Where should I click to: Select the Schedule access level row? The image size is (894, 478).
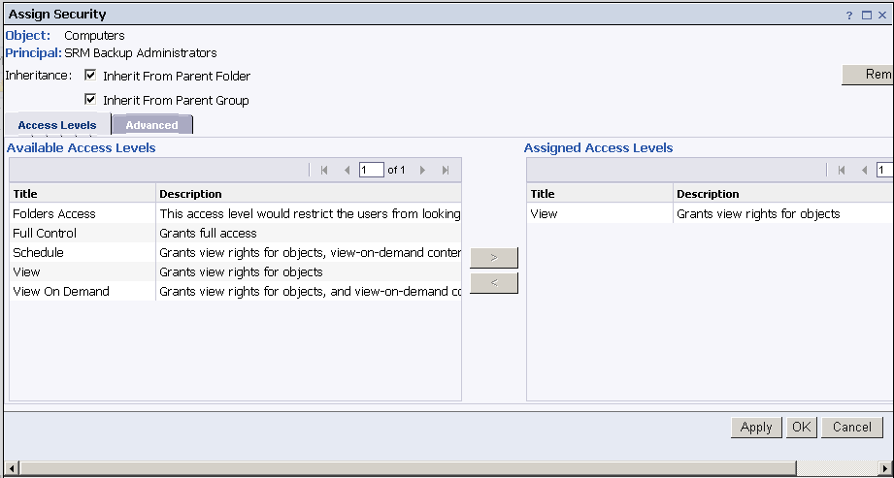click(236, 252)
